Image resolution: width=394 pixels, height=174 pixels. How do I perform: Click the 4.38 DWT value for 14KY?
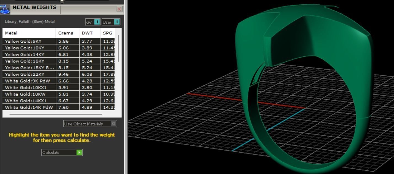pos(87,55)
